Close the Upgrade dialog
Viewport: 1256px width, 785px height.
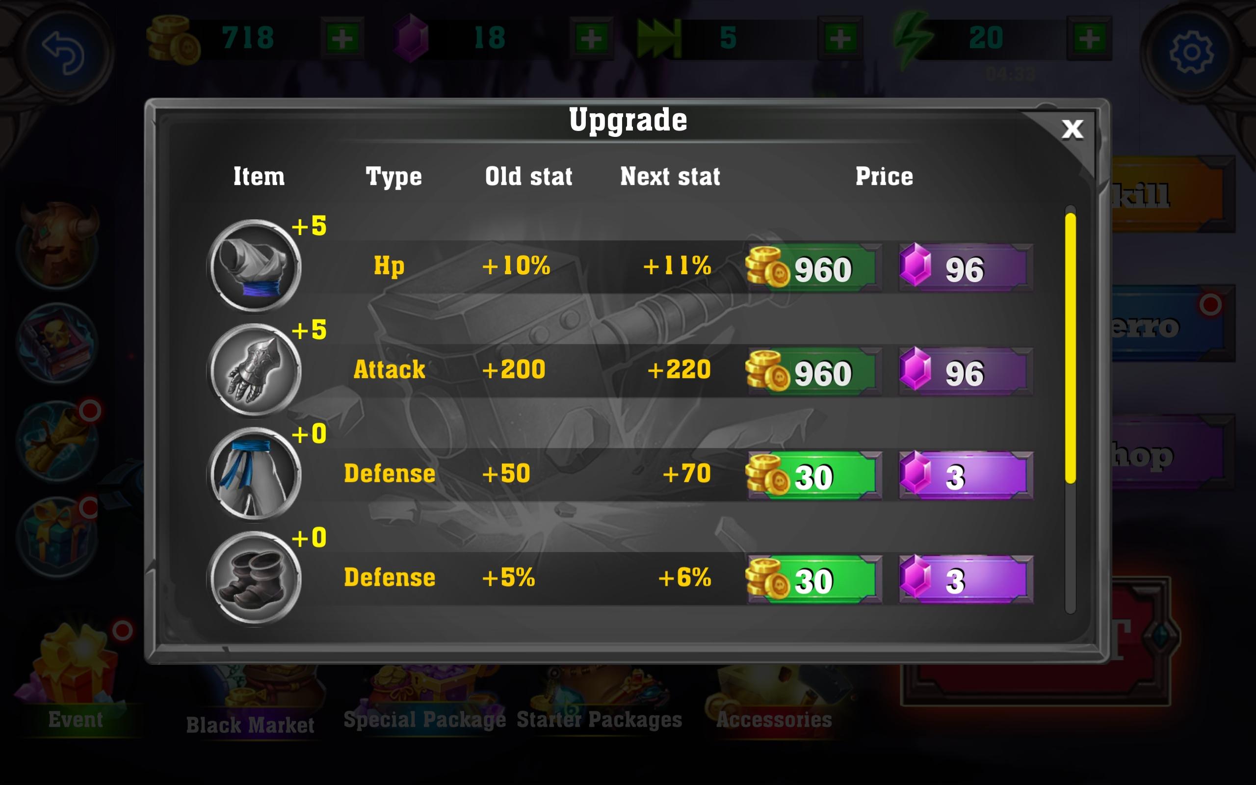click(1073, 129)
